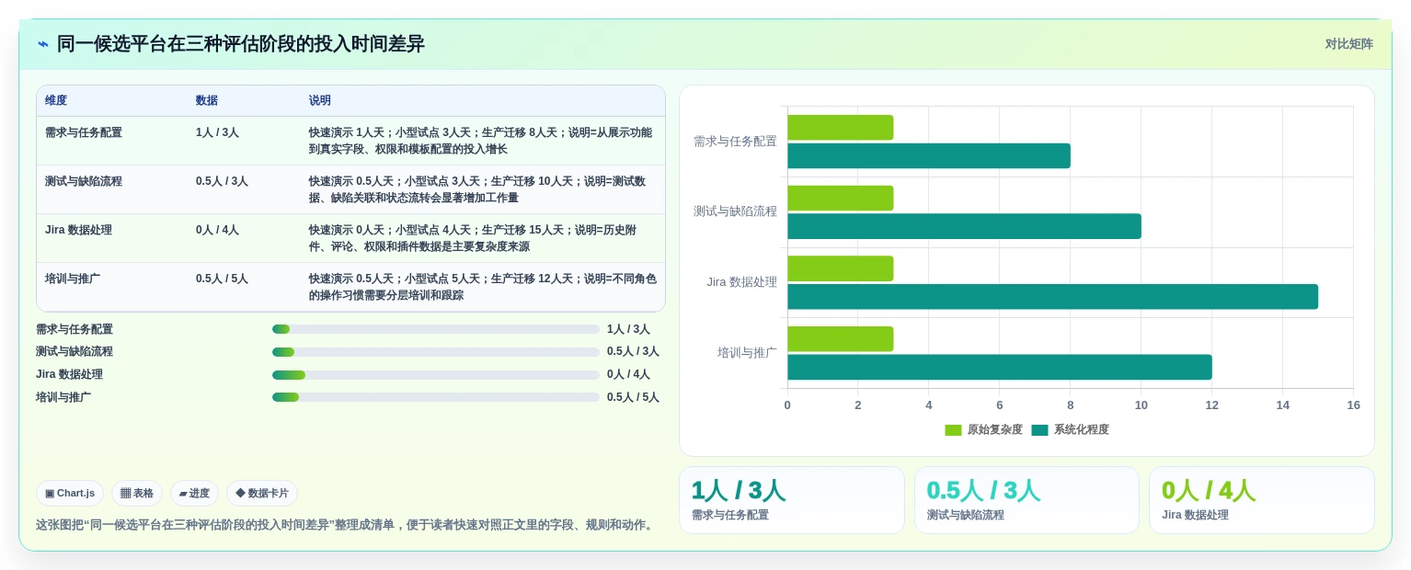Viewport: 1411px width, 570px height.
Task: Click the blue pulse icon beside the title
Action: coord(43,44)
